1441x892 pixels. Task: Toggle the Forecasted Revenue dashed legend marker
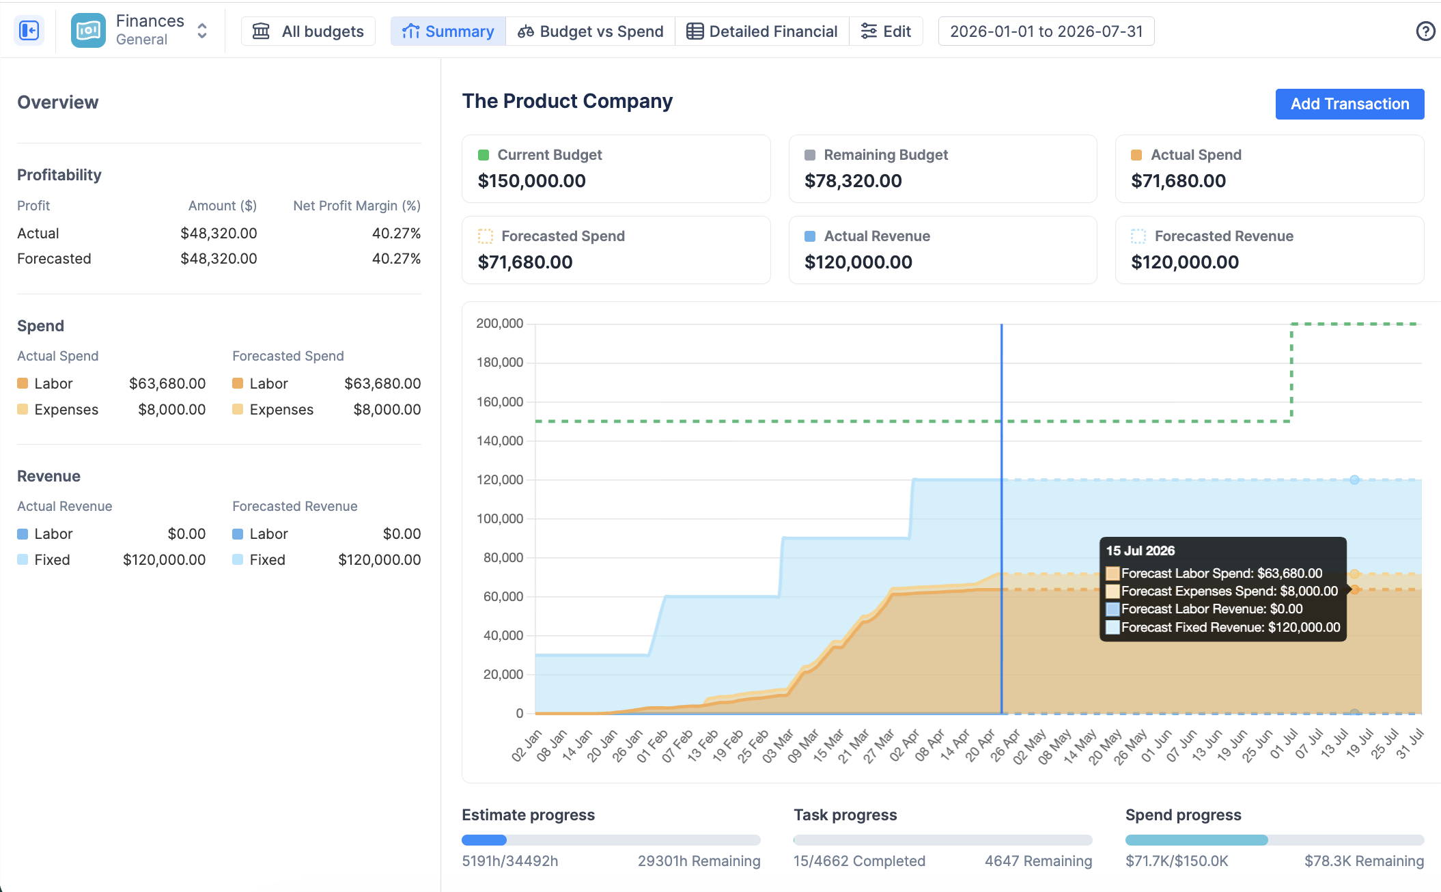point(1138,236)
